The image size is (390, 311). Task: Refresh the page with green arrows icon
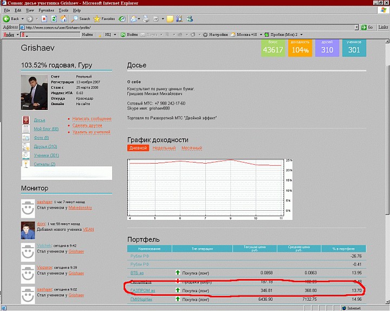coord(54,18)
